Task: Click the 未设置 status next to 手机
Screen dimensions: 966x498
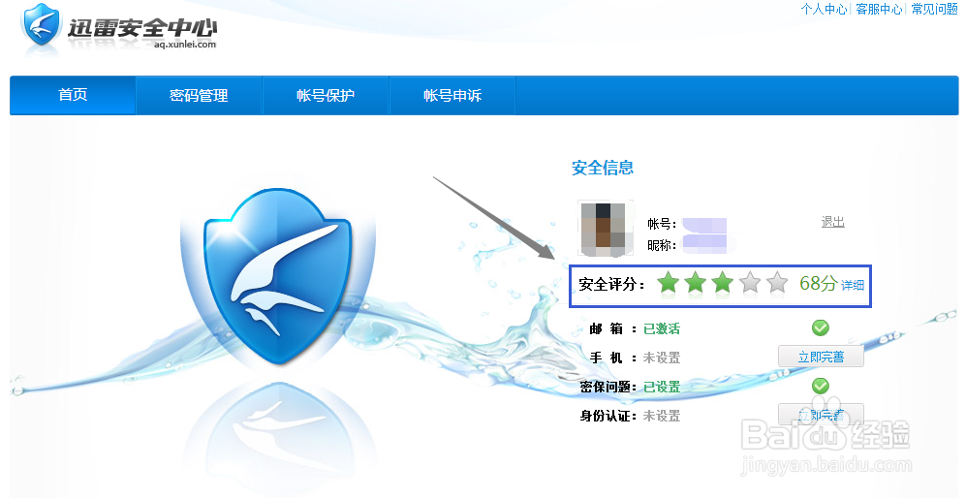Action: pyautogui.click(x=662, y=358)
